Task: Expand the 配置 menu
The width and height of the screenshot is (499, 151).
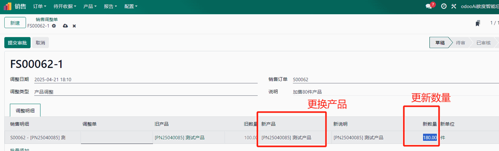Action: click(131, 6)
